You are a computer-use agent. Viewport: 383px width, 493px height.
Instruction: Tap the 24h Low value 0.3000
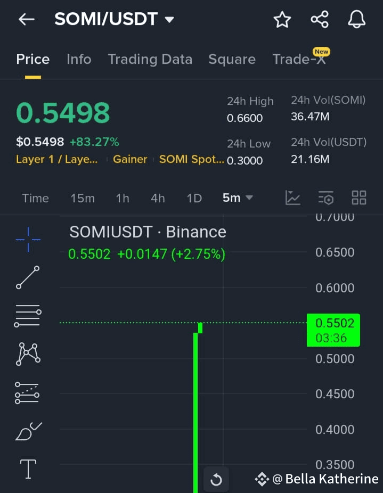(x=245, y=161)
